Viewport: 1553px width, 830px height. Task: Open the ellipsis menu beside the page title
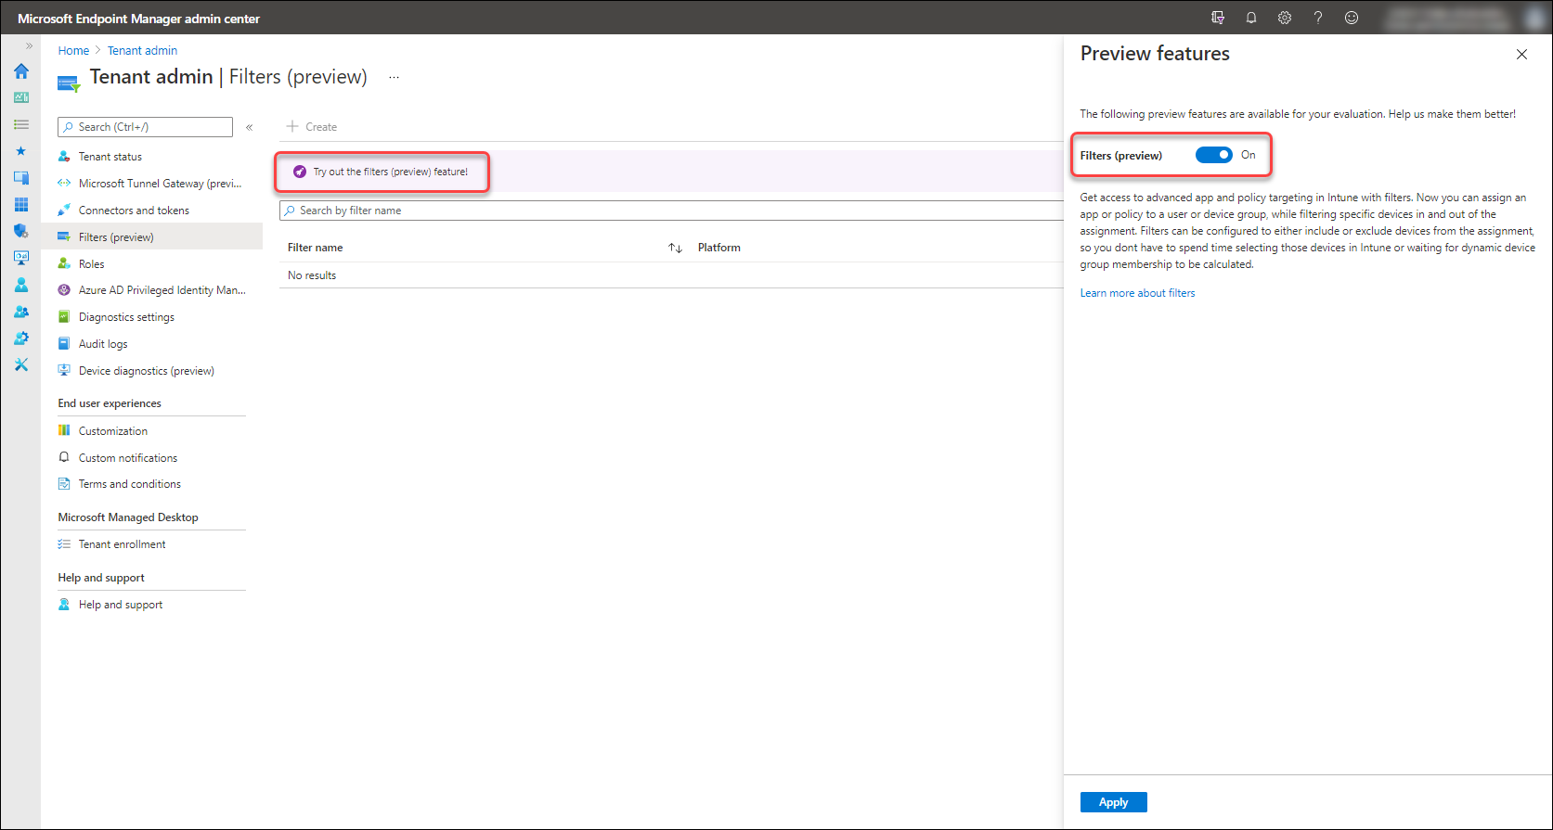coord(394,78)
